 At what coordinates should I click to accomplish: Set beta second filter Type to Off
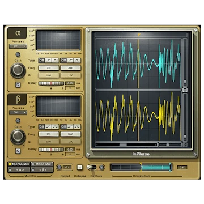(x=63, y=126)
